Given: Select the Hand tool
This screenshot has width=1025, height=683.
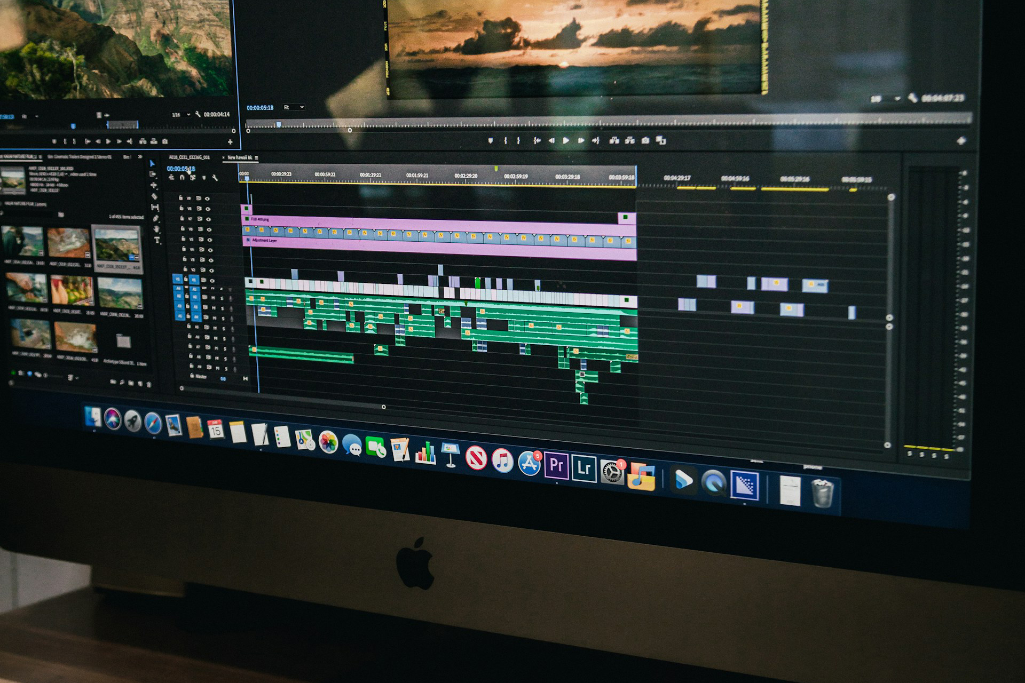Looking at the screenshot, I should [156, 229].
